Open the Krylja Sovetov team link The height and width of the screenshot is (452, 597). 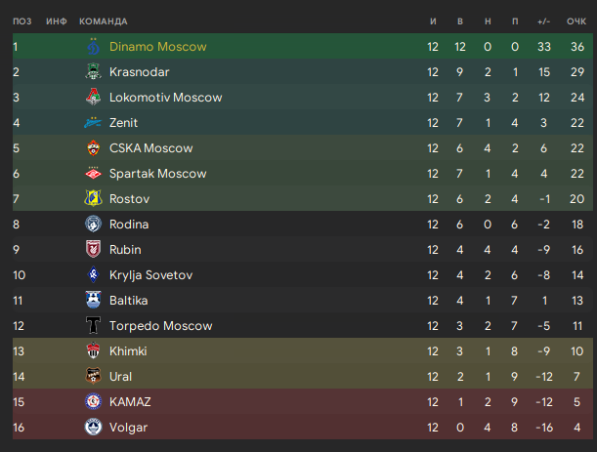coord(150,274)
